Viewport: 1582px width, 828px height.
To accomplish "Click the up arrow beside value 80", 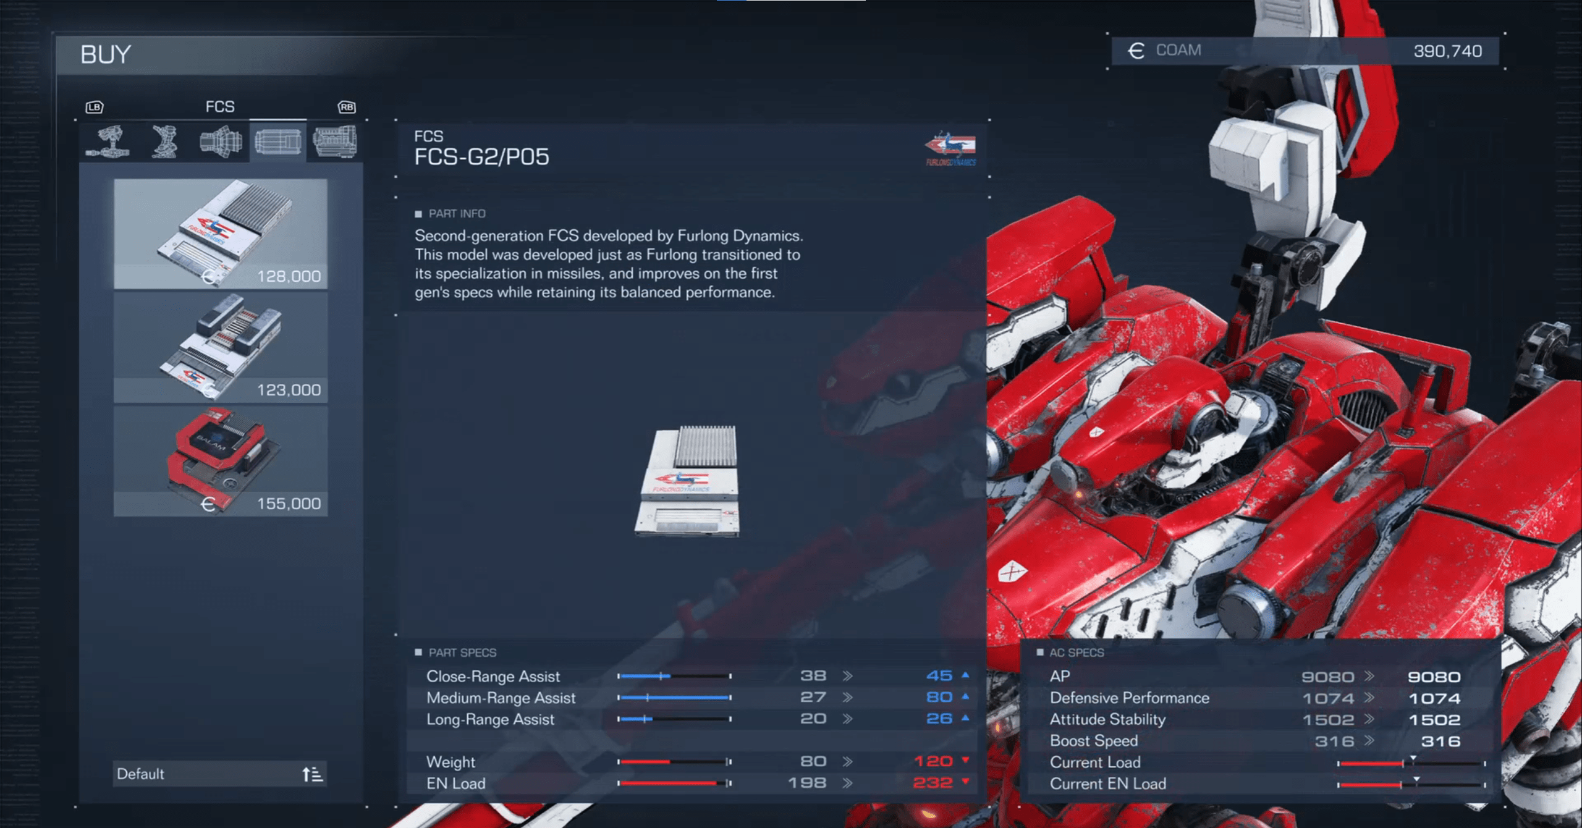I will coord(965,697).
